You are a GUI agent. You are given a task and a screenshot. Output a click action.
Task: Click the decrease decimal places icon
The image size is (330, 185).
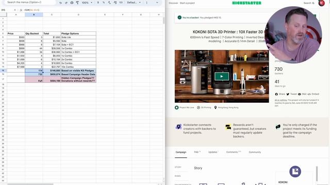click(x=109, y=3)
